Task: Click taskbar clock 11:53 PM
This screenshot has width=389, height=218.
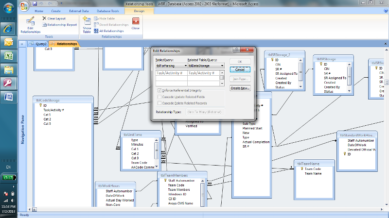Action: point(8,206)
